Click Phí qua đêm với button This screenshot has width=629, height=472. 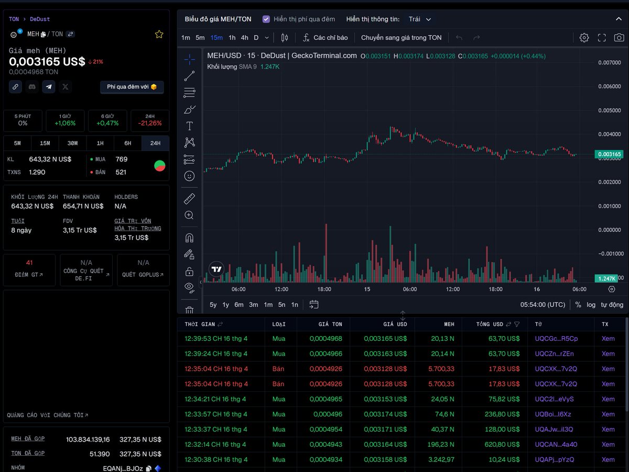click(x=132, y=87)
